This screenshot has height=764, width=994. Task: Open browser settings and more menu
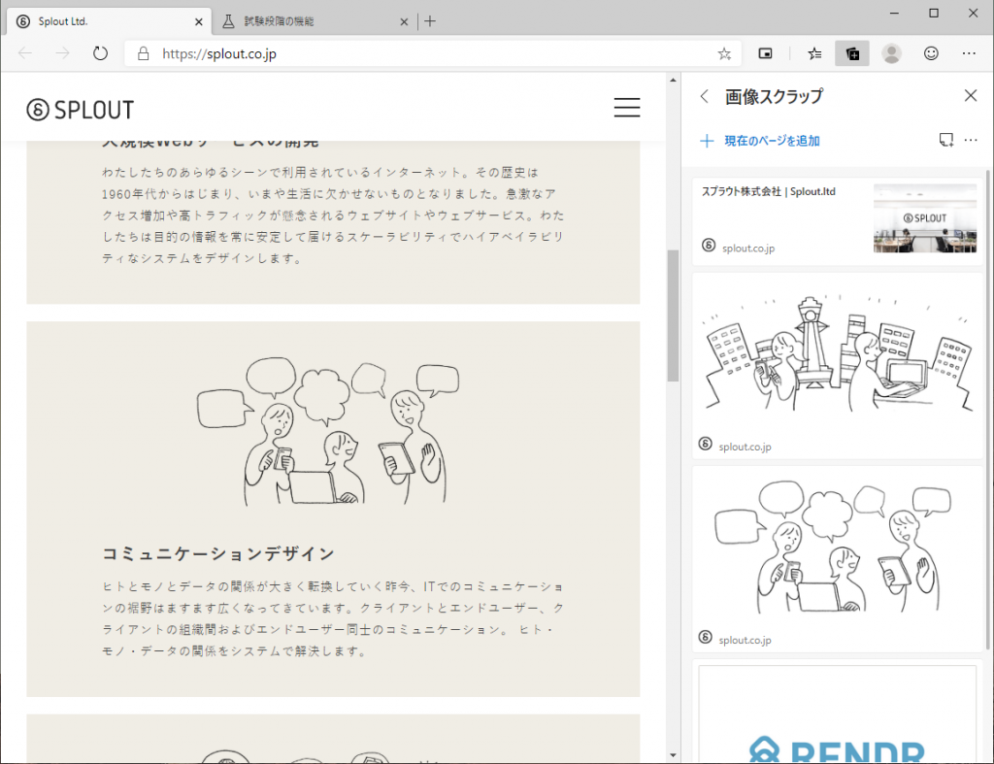(969, 54)
